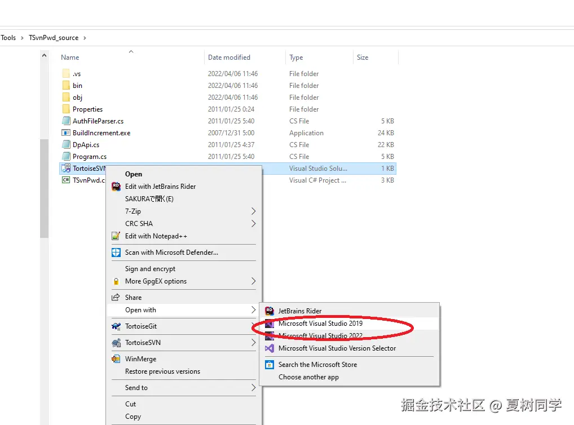Click the TortoiseSVN solution file icon
This screenshot has width=574, height=425.
(x=66, y=169)
